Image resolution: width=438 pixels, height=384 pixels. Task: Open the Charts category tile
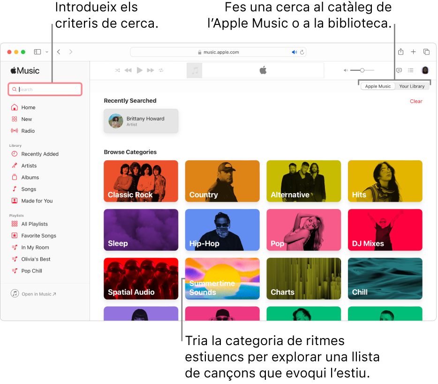point(303,279)
